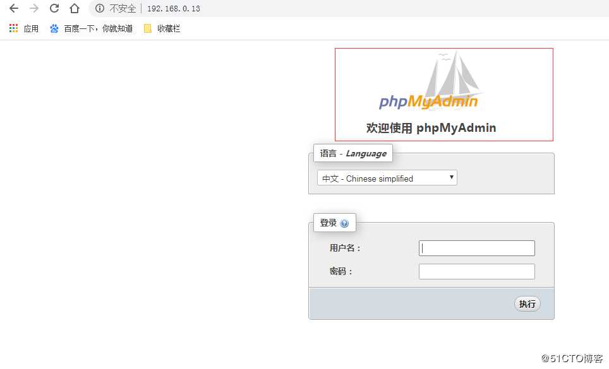The image size is (609, 369).
Task: Open the login help question-mark icon
Action: click(344, 223)
